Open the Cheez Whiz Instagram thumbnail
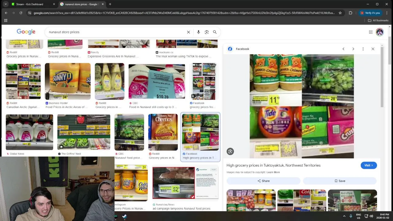 131,183
